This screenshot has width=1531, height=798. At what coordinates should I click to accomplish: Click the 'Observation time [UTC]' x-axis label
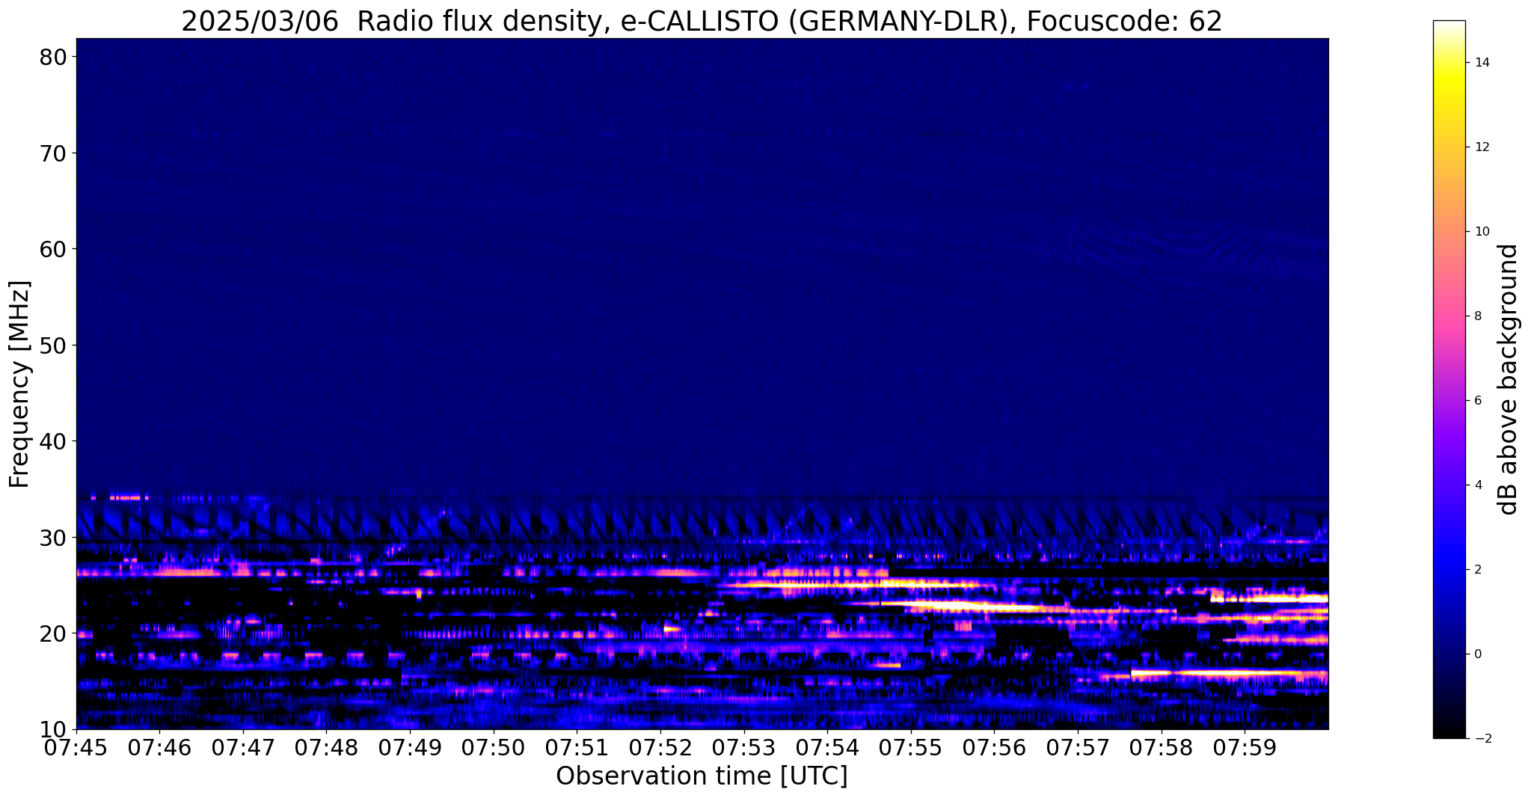pos(702,776)
